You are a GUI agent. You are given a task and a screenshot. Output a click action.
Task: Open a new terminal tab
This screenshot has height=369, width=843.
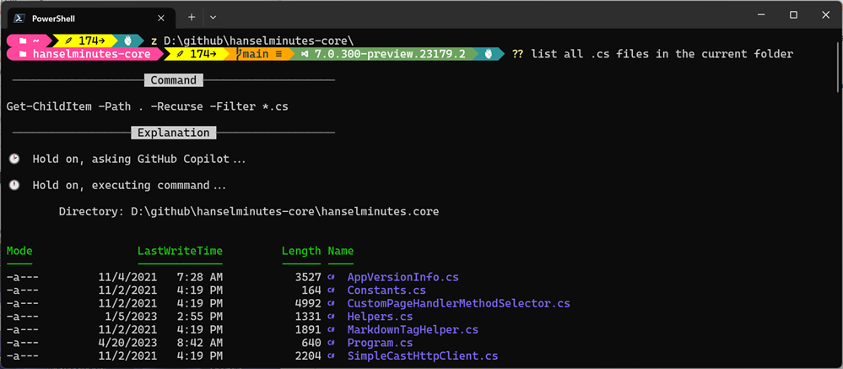click(x=192, y=17)
